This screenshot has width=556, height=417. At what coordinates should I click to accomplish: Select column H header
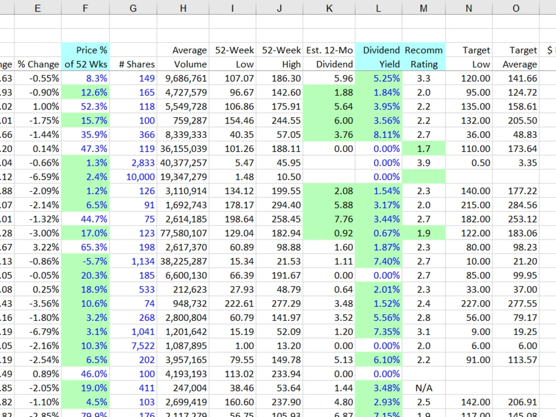(x=183, y=8)
